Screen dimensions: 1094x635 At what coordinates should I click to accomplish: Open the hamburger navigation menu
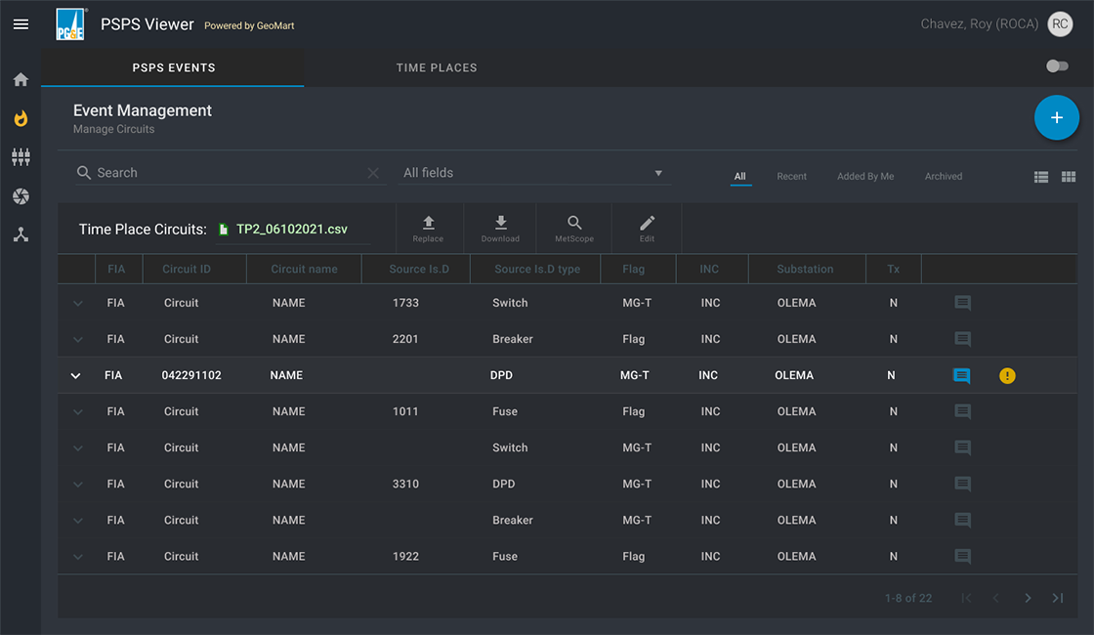21,24
